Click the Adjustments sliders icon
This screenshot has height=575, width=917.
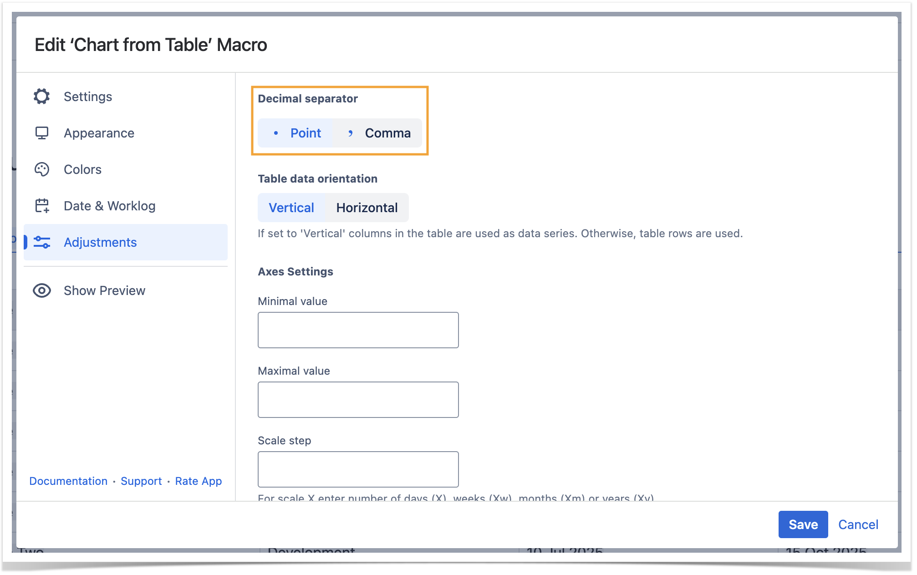42,242
